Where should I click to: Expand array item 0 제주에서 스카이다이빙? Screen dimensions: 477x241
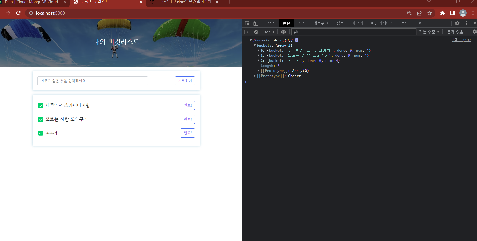258,50
